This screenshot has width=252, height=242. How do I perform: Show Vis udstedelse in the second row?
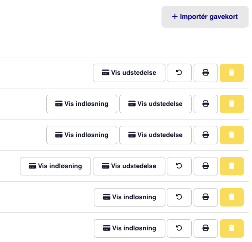click(x=155, y=104)
